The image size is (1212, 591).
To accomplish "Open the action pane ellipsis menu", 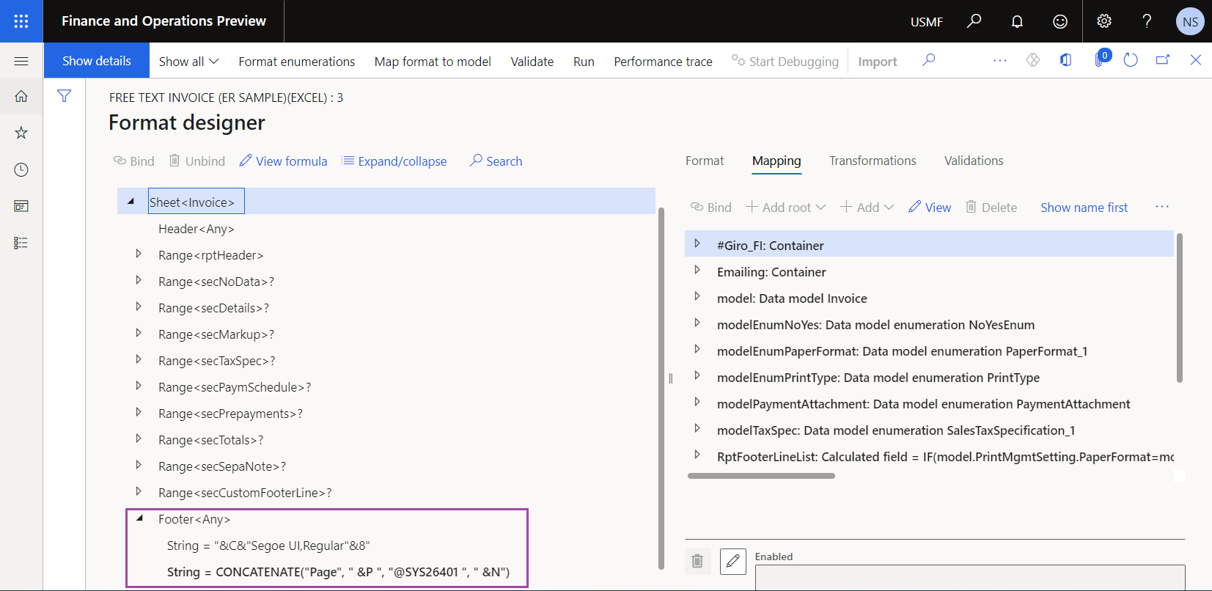I will pos(1000,60).
